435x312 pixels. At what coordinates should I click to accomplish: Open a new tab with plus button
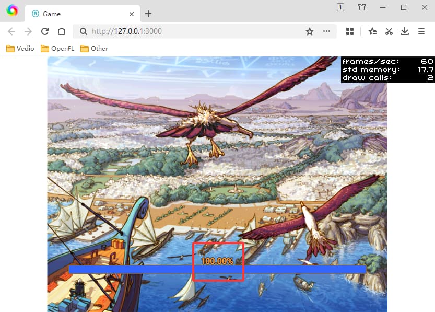pyautogui.click(x=148, y=14)
